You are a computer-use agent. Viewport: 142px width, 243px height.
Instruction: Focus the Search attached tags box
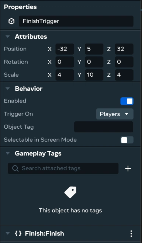coord(63,168)
